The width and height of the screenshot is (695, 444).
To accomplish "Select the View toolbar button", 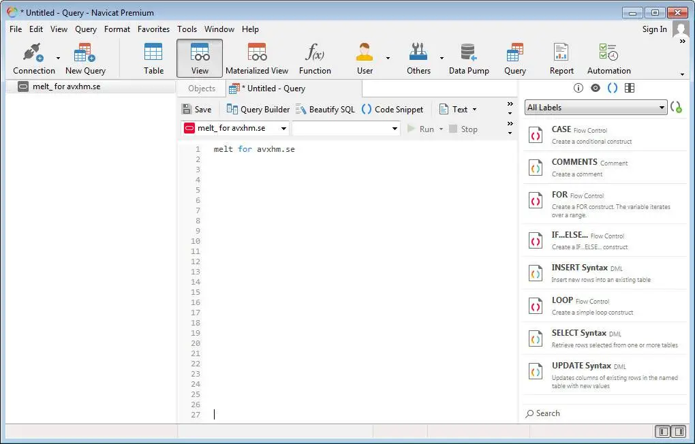I will coord(200,59).
